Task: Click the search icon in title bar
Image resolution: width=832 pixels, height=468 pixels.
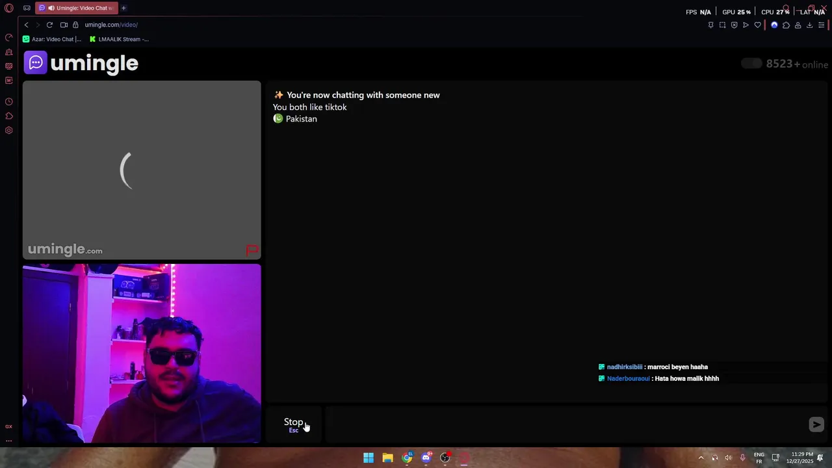Action: (x=786, y=8)
